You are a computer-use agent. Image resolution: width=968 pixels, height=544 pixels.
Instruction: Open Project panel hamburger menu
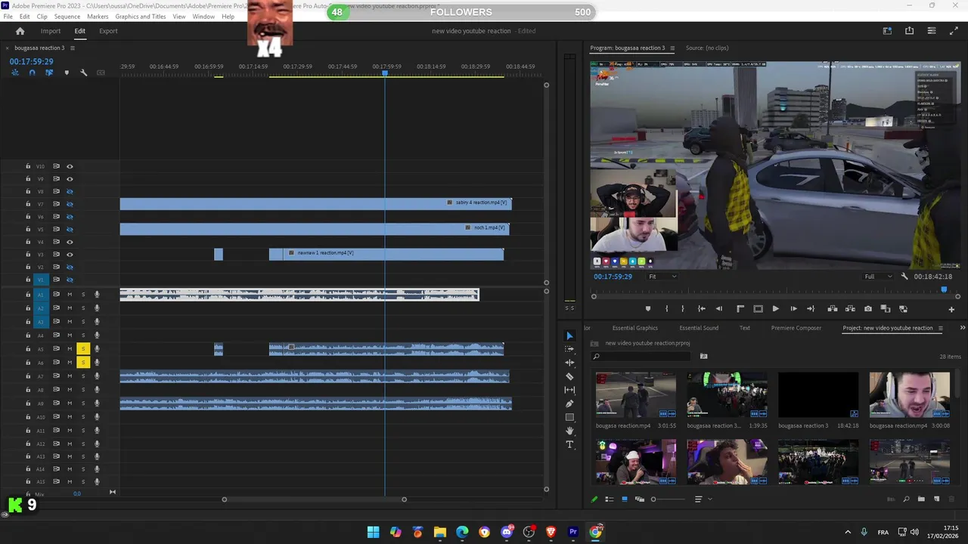[941, 328]
